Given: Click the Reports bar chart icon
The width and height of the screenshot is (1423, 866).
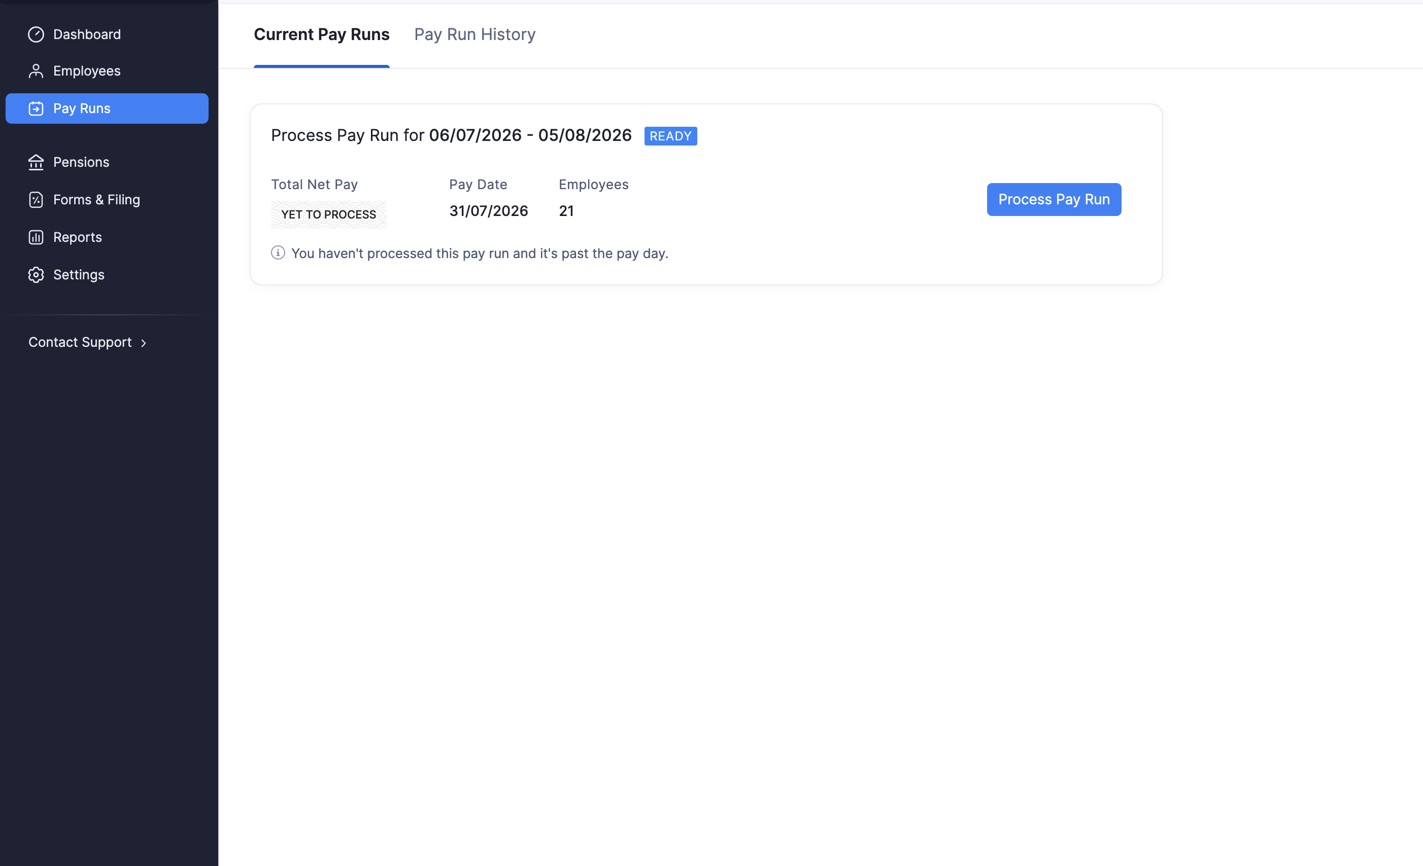Looking at the screenshot, I should pos(36,237).
